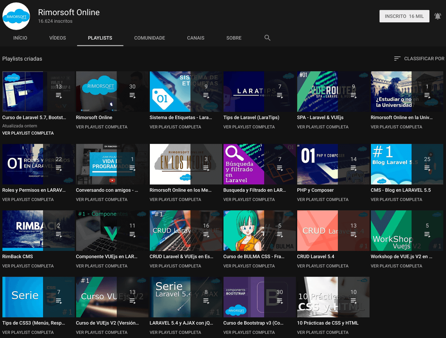This screenshot has width=446, height=338.
Task: Click playlist icon on SPA Laravel & VUEjs thumbnail
Action: (x=353, y=95)
